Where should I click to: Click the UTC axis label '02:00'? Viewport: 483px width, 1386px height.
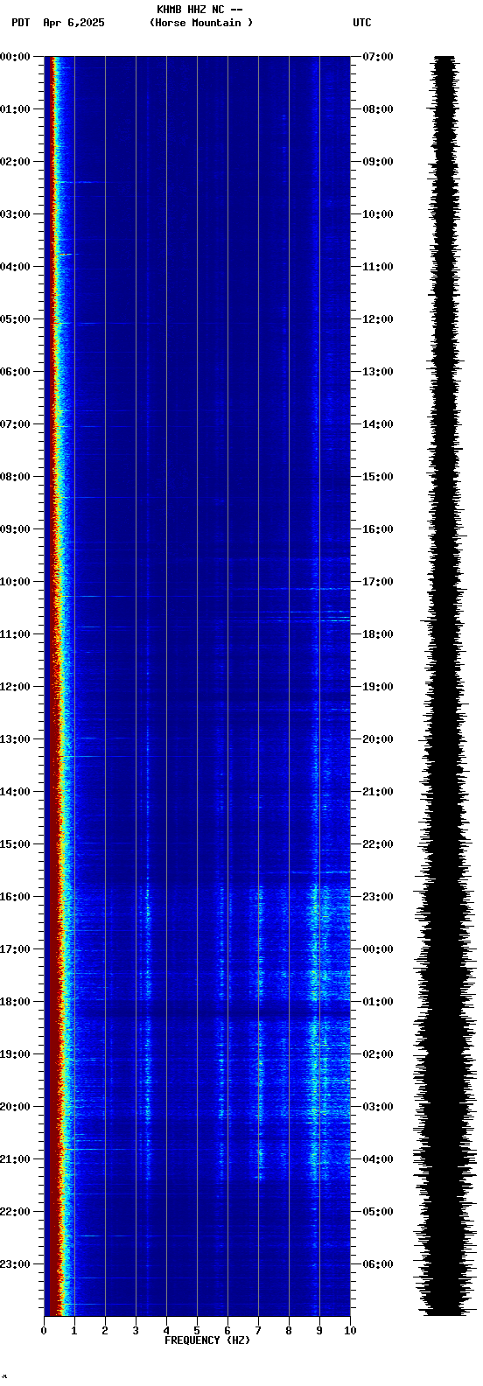[378, 1054]
